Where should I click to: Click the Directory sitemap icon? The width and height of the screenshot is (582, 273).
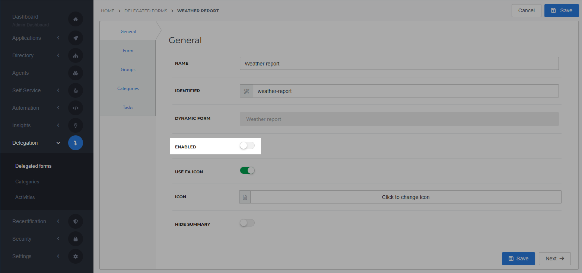[76, 55]
